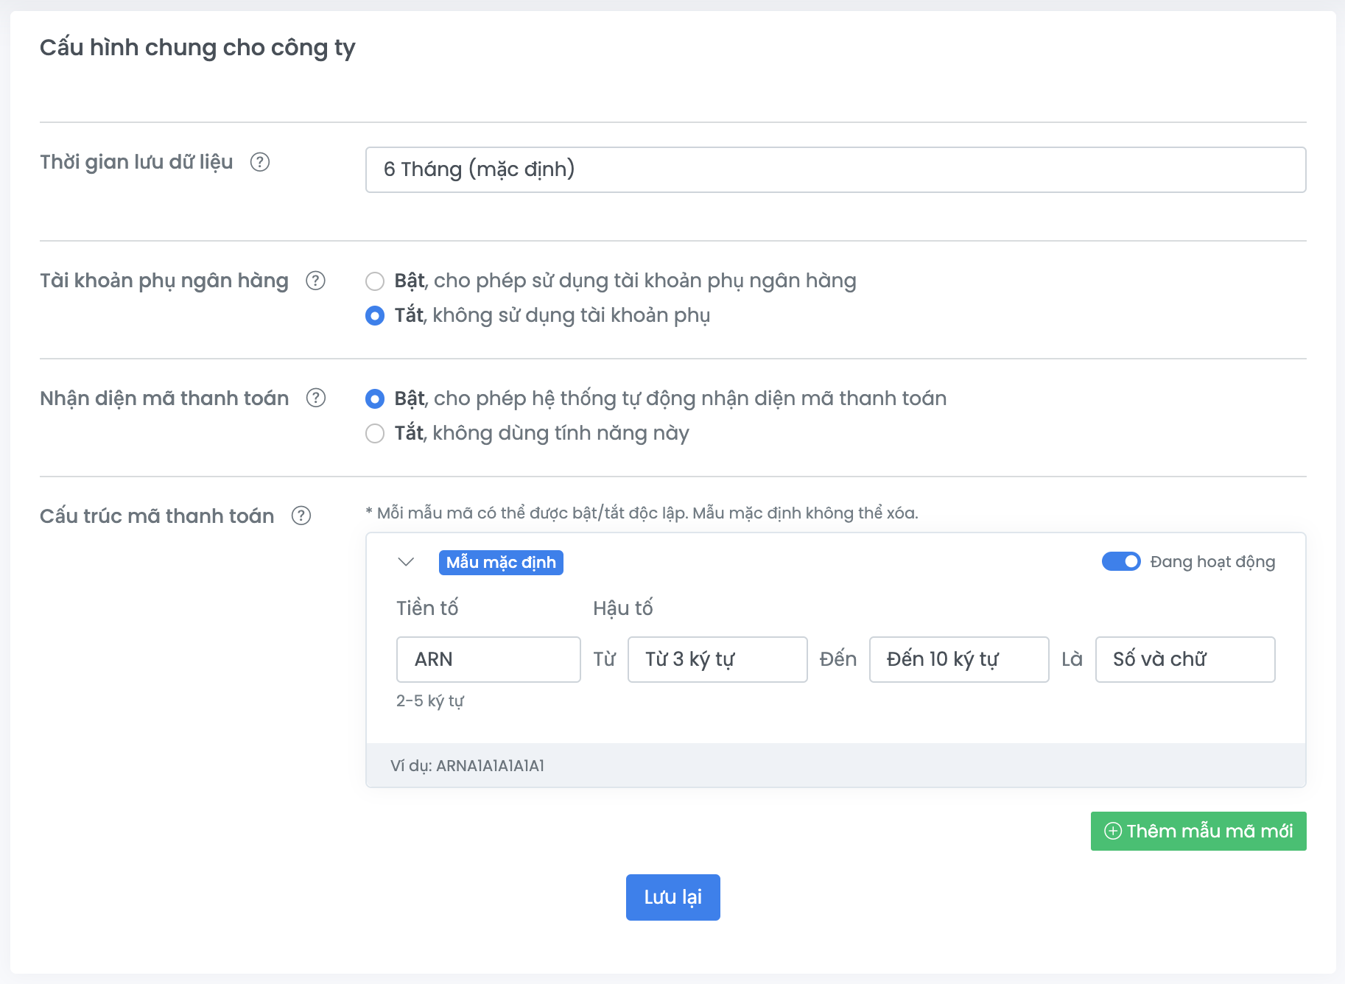
Task: Select Bật radio for bank sub-account
Action: (375, 281)
